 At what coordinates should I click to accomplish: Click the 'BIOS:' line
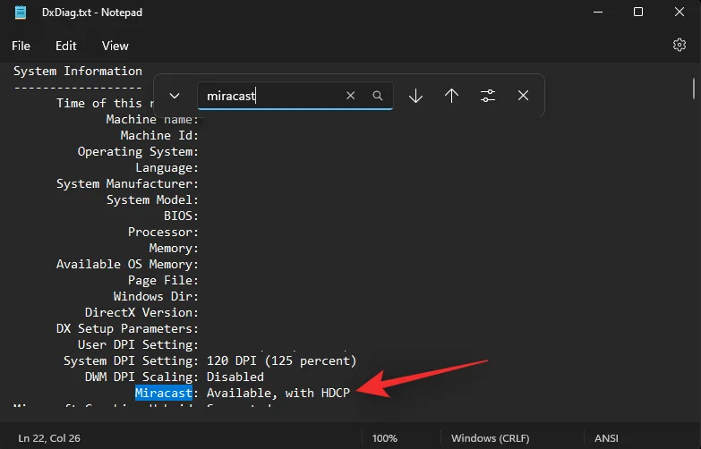(181, 216)
